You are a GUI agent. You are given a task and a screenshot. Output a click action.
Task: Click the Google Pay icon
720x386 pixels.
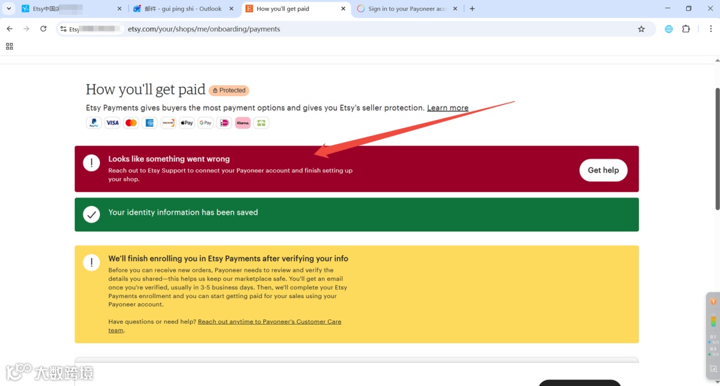[x=205, y=123]
